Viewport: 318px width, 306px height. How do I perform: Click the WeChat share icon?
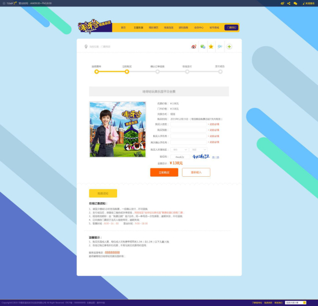202,47
